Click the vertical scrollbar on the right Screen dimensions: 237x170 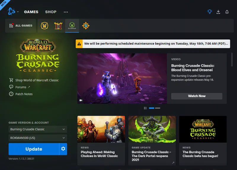pos(232,59)
